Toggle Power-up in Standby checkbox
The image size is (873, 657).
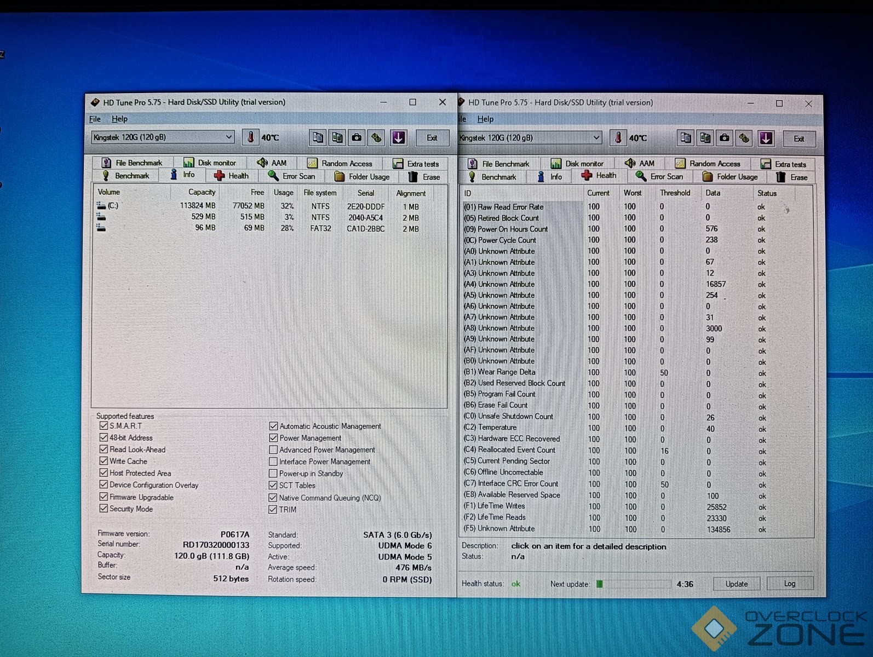[273, 473]
